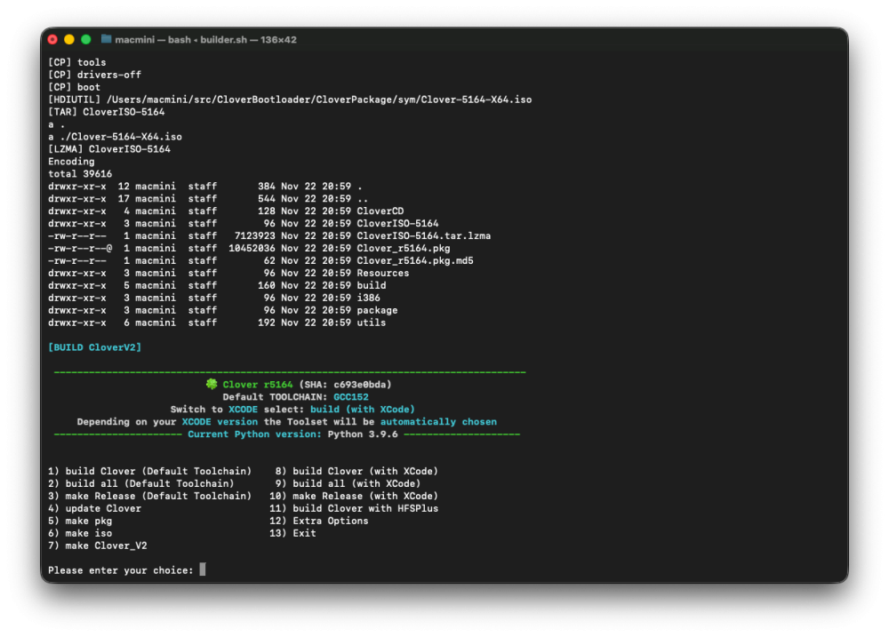Click the '[BUILD CloverV2]' heading text
The height and width of the screenshot is (637, 889).
pos(95,346)
